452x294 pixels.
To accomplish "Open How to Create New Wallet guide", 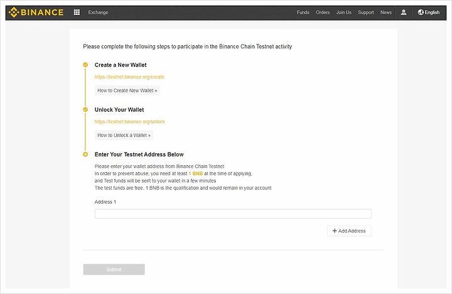I will click(127, 90).
